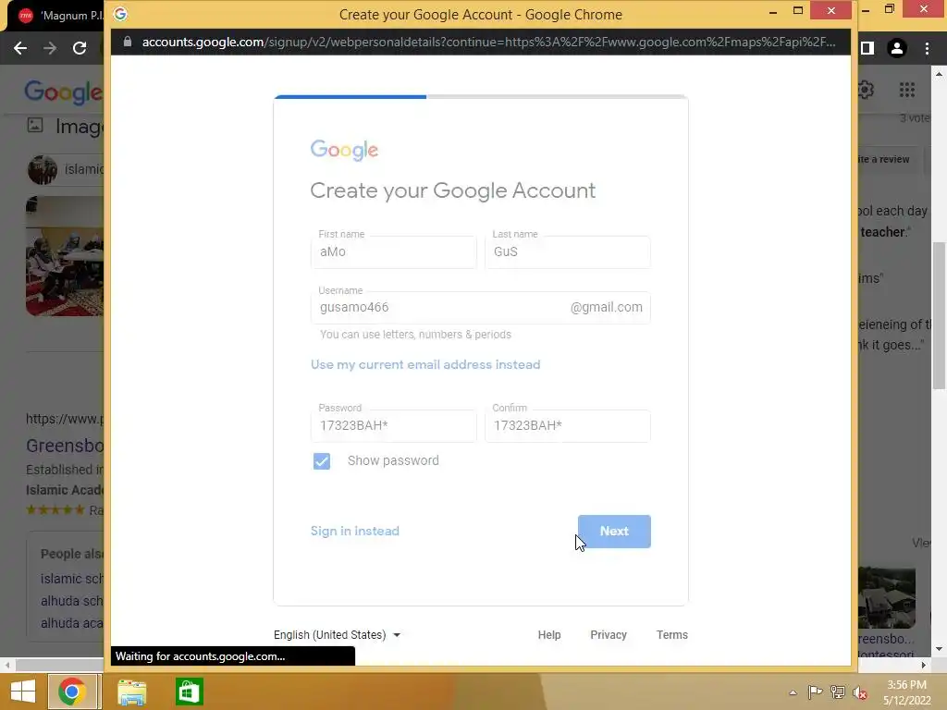Click the settings gear icon in background page
947x710 pixels.
click(866, 90)
